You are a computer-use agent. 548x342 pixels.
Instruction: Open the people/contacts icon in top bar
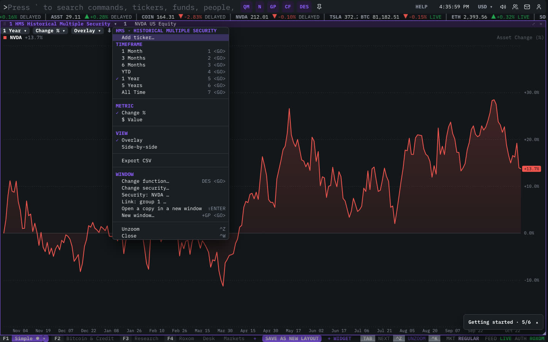pyautogui.click(x=515, y=7)
